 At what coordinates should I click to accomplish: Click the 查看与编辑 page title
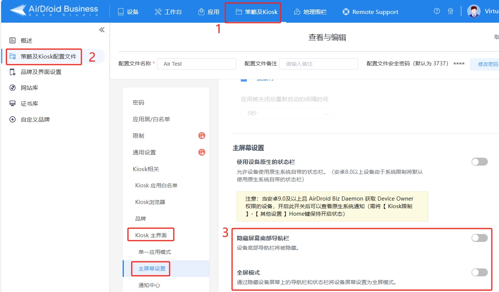327,37
